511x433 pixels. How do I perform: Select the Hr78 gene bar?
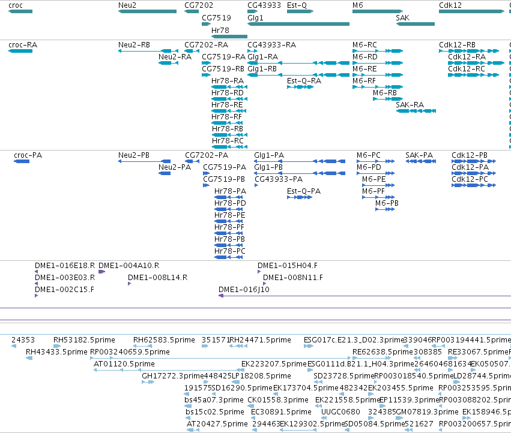[x=229, y=37]
